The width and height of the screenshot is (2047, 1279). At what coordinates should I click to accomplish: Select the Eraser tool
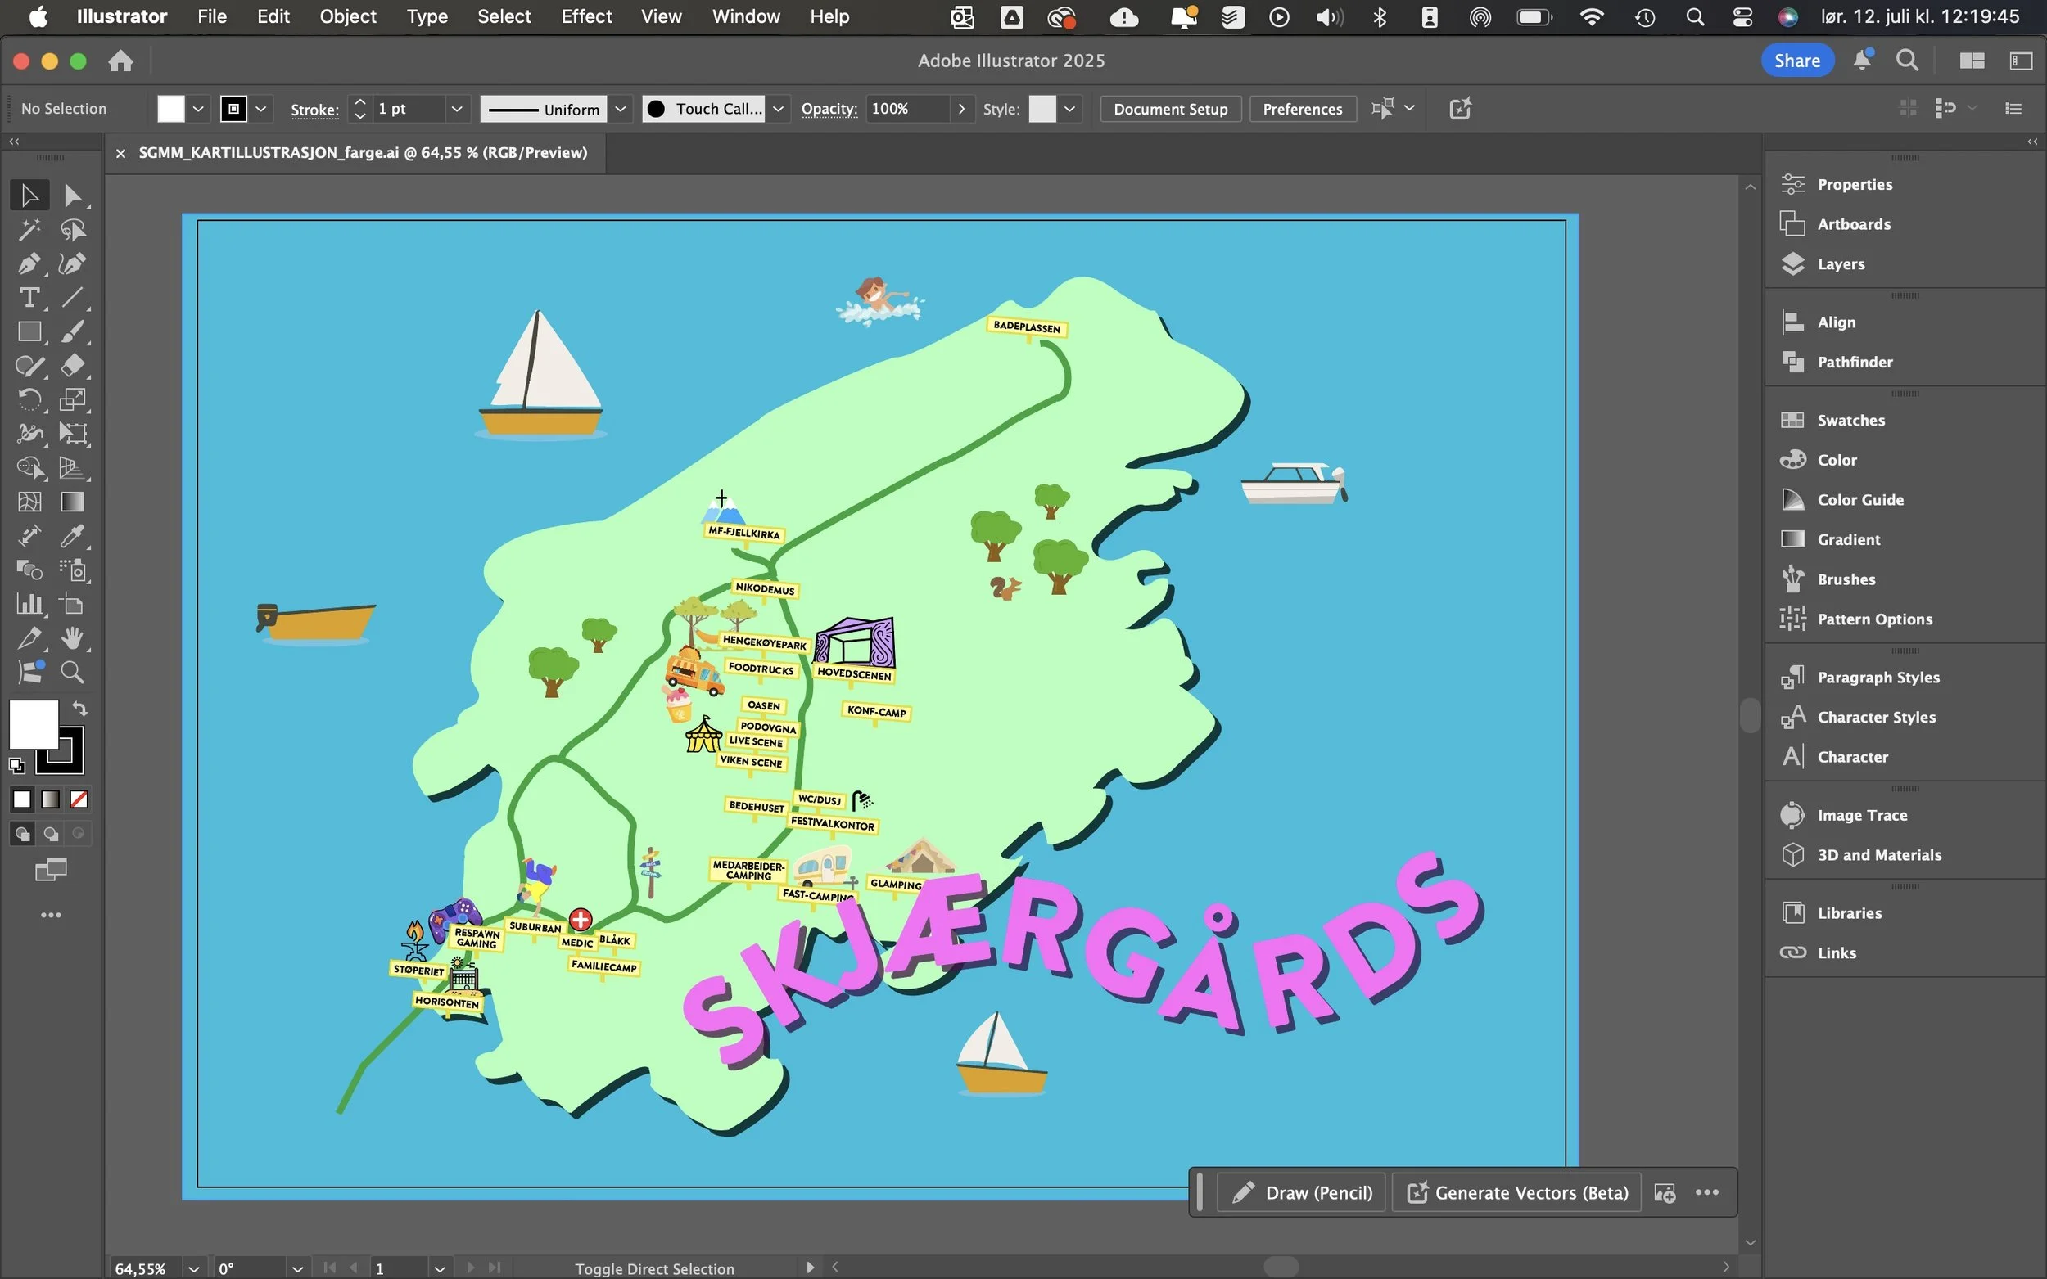[72, 366]
